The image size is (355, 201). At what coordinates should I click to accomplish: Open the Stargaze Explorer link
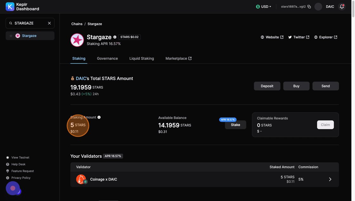[x=326, y=37]
